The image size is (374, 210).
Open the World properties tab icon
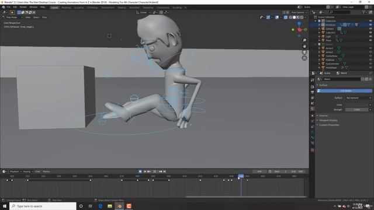pyautogui.click(x=313, y=109)
